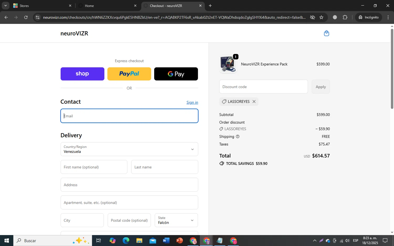This screenshot has height=246, width=394.
Task: Click the Apartment, suite field
Action: coord(129,202)
